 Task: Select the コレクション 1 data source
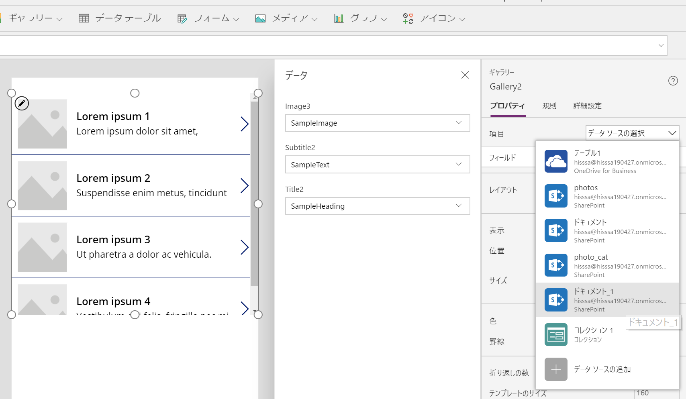point(607,335)
